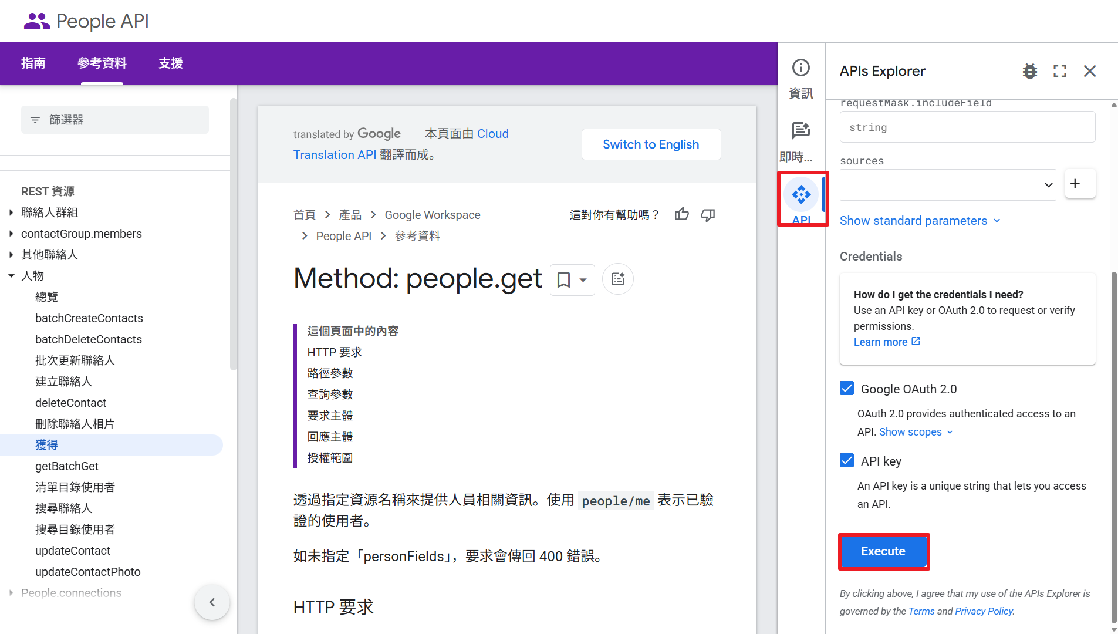The image size is (1118, 634).
Task: Select 批次更新聯絡人 in the sidebar
Action: click(75, 360)
